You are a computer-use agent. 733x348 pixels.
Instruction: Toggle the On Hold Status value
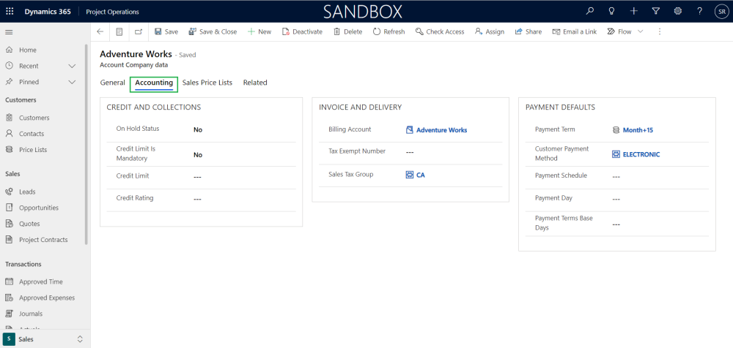pyautogui.click(x=198, y=129)
